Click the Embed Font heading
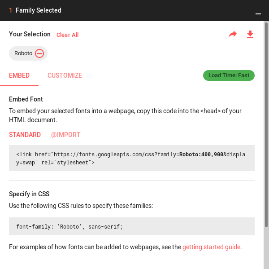269x269 pixels. (x=26, y=99)
